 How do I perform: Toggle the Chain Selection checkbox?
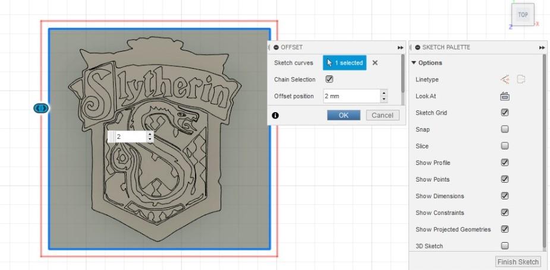[x=329, y=79]
